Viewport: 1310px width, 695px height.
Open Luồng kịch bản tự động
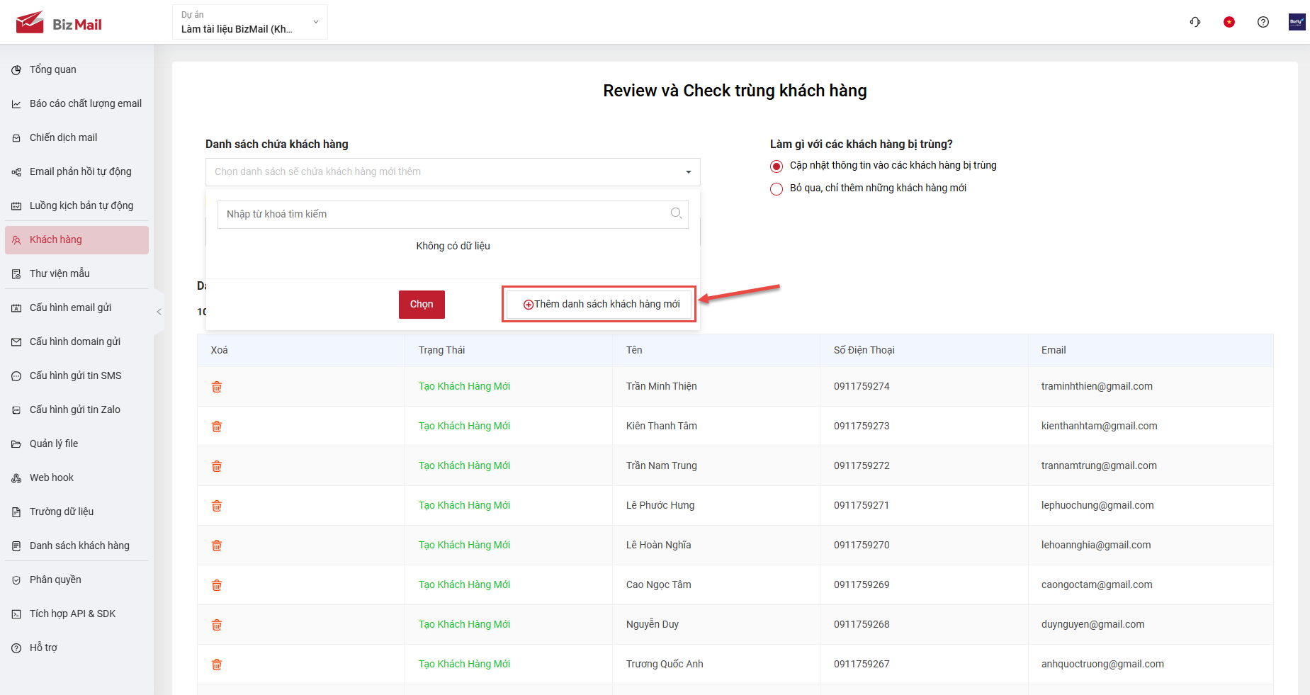pyautogui.click(x=77, y=205)
